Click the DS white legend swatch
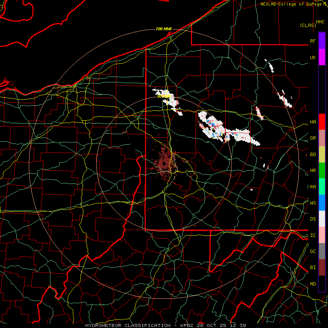This screenshot has height=328, width=328. [x=322, y=219]
